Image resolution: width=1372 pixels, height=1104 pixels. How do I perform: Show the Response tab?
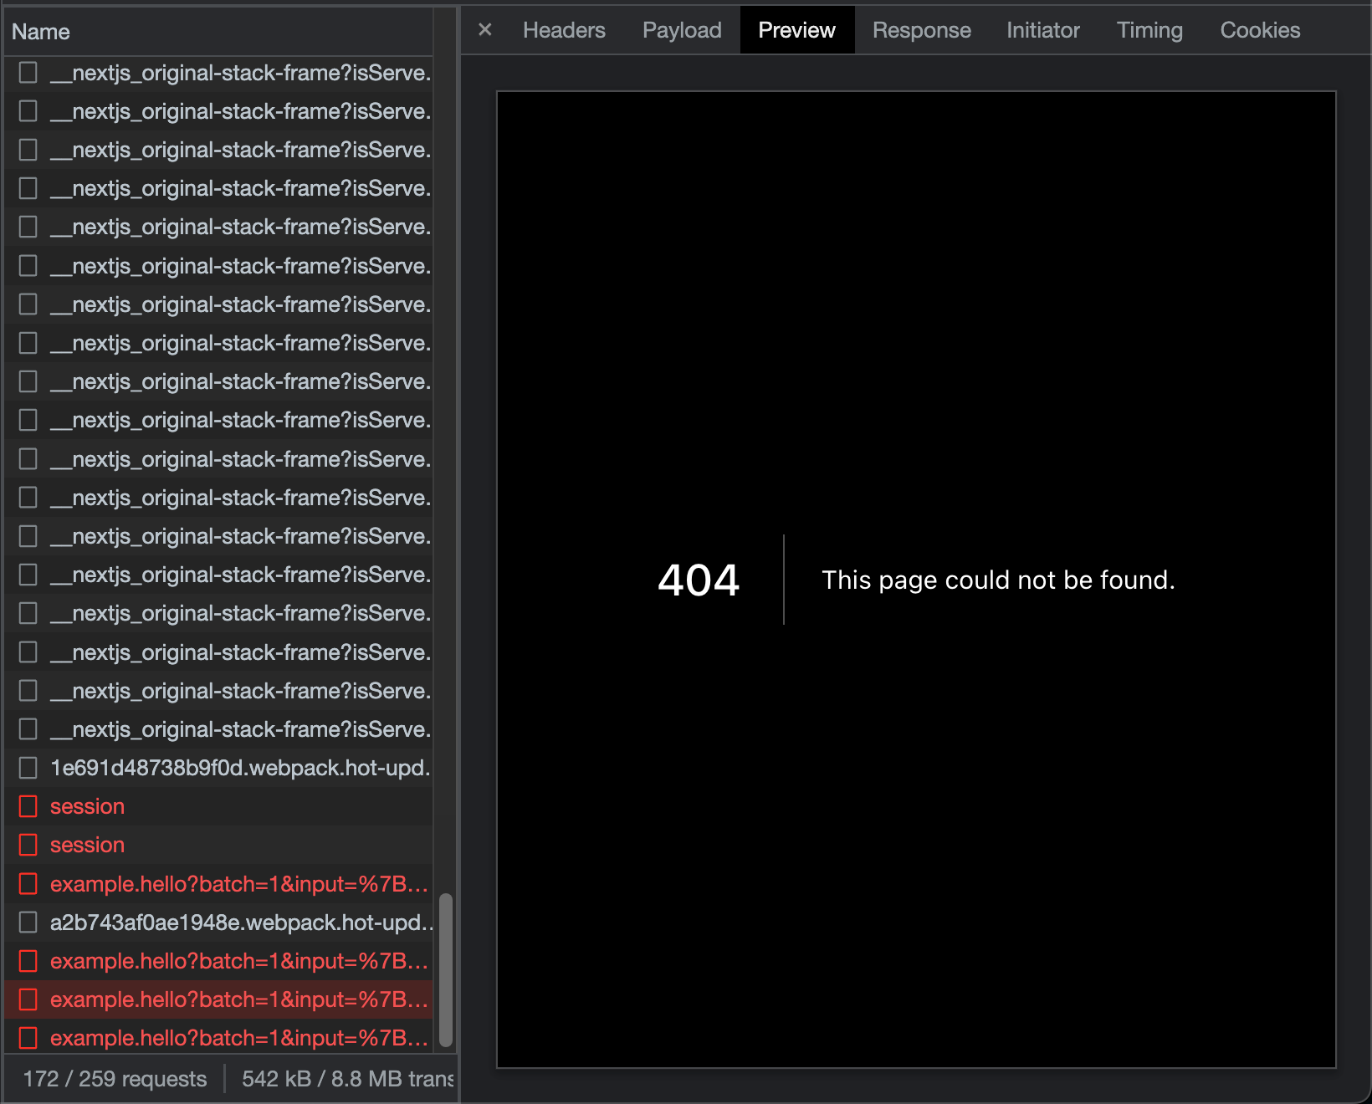(922, 30)
